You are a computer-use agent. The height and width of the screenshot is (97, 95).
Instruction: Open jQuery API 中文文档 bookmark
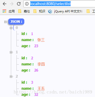coord(65,11)
